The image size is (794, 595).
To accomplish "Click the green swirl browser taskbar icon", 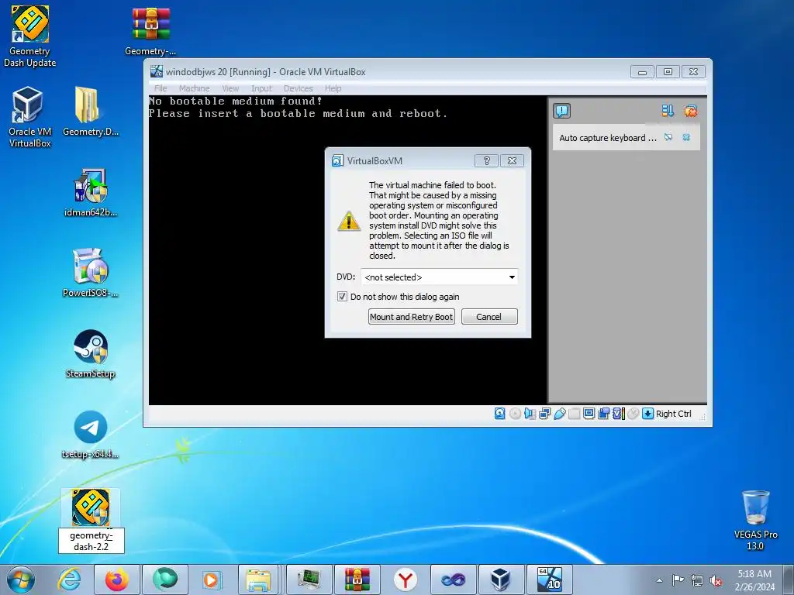I will click(165, 580).
